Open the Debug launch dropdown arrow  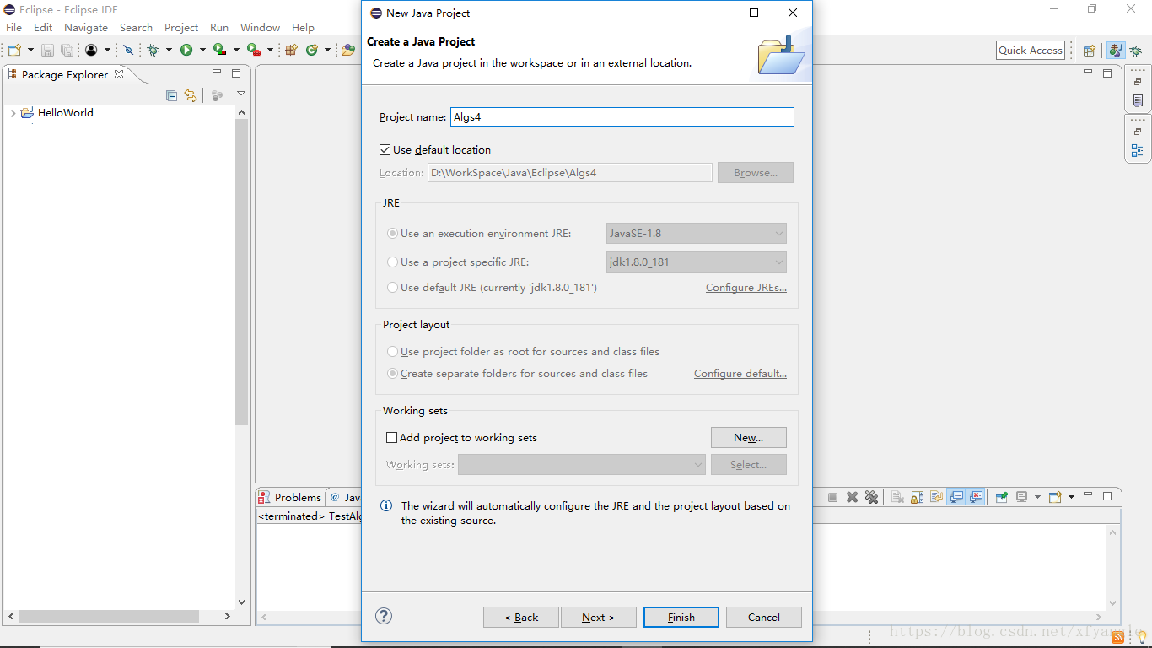tap(169, 51)
